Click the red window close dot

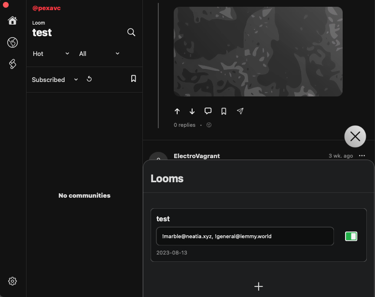click(6, 5)
